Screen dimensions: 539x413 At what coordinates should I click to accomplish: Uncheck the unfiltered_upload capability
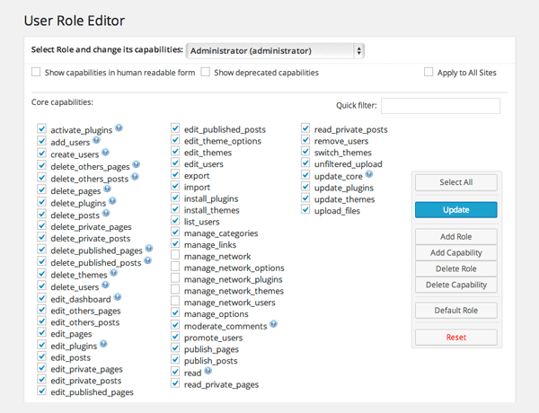click(306, 164)
